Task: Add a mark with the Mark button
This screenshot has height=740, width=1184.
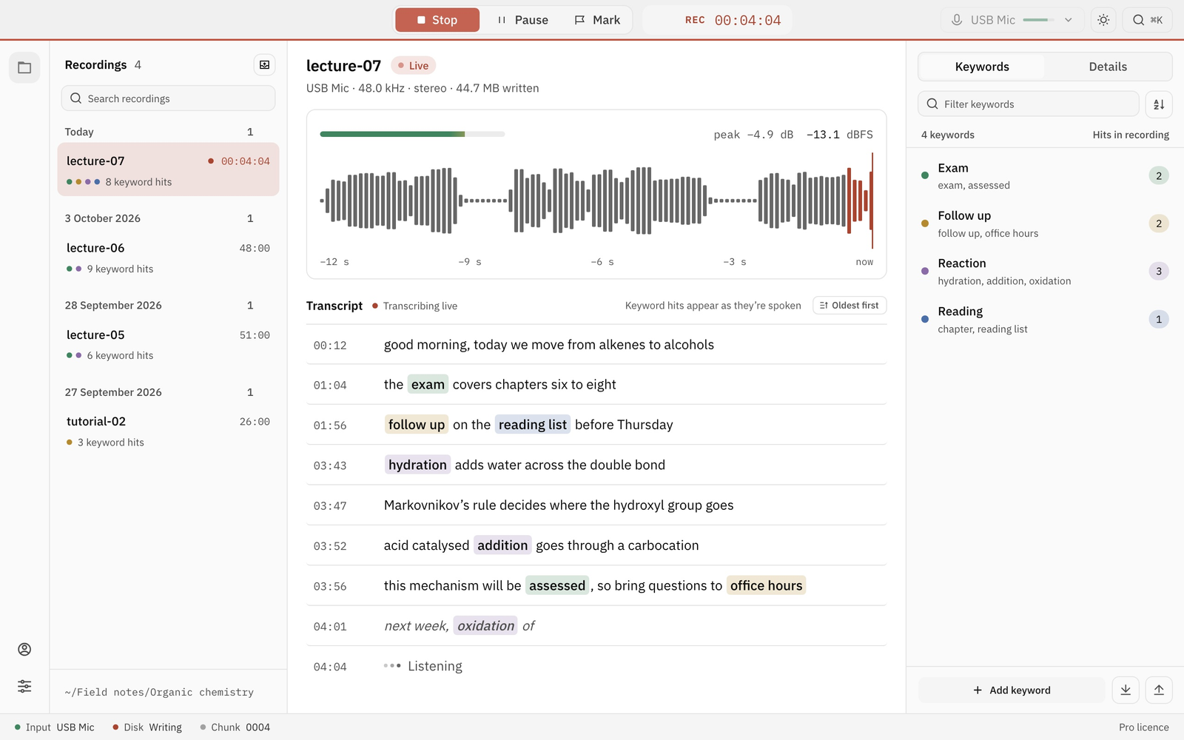Action: point(597,20)
